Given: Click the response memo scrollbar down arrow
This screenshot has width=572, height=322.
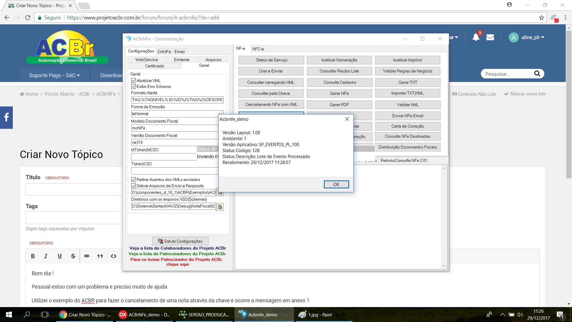Looking at the screenshot, I should coord(444,266).
